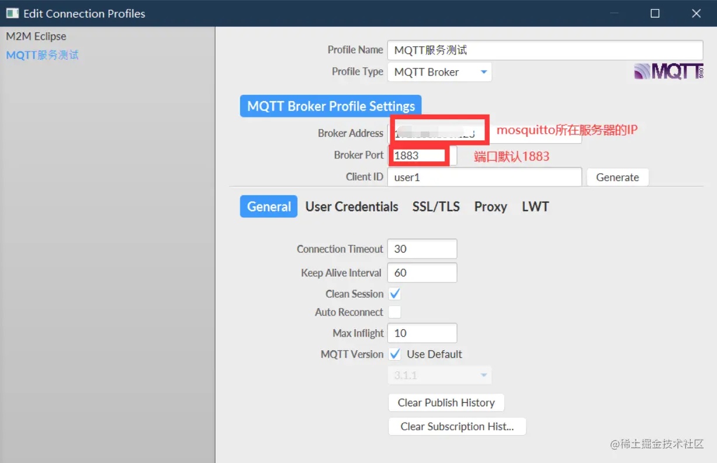Switch to the General tab
The image size is (717, 463).
(x=269, y=206)
